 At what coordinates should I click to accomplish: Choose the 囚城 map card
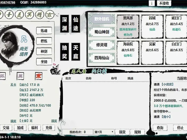click(152, 27)
